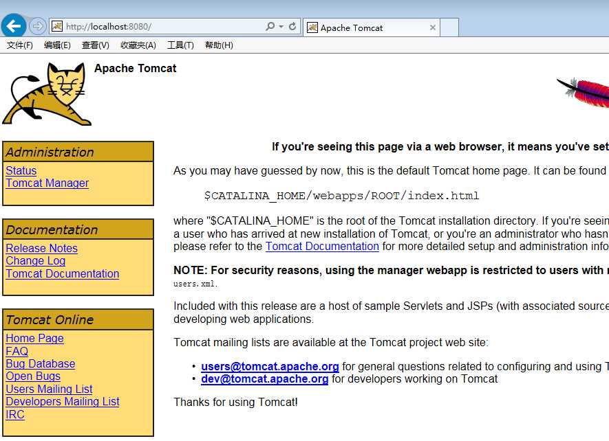
Task: Open the Tomcat Manager link
Action: (x=47, y=183)
